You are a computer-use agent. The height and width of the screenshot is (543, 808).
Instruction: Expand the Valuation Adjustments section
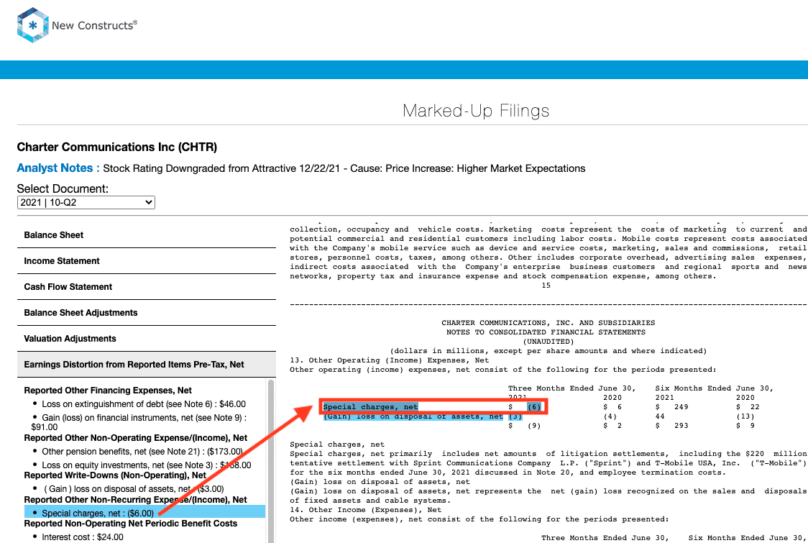(147, 338)
